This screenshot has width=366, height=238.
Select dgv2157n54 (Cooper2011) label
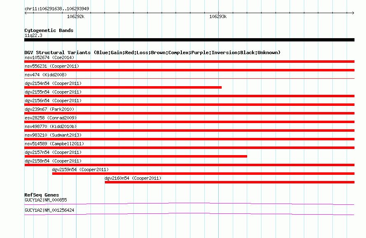tap(53, 152)
